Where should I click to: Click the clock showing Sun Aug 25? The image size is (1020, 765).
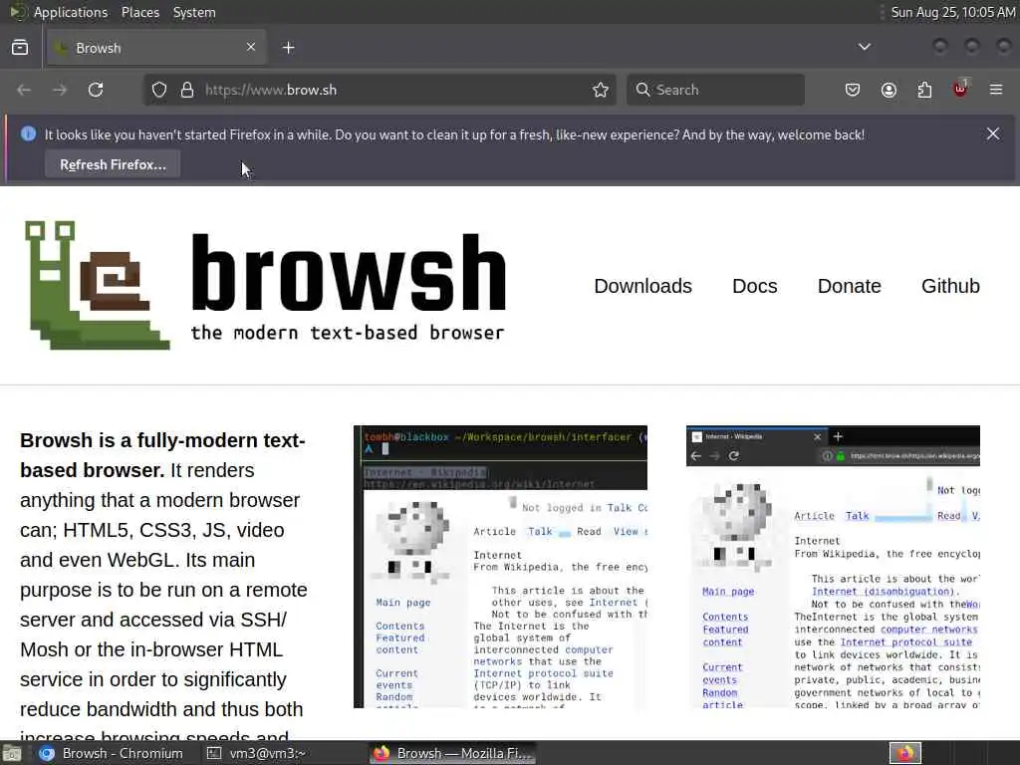click(x=953, y=12)
